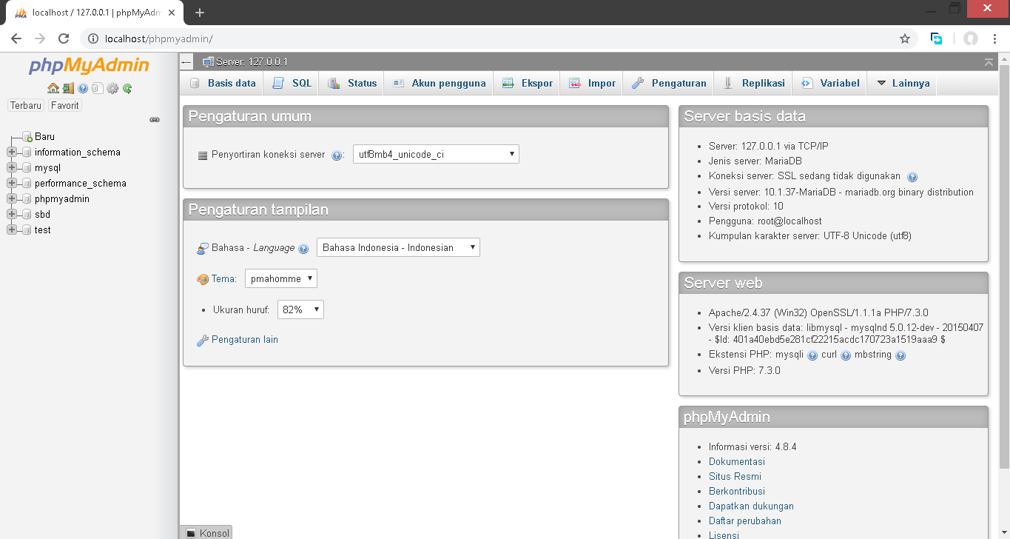
Task: Collapse the navigation tree using the minus toggle
Action: 184,61
